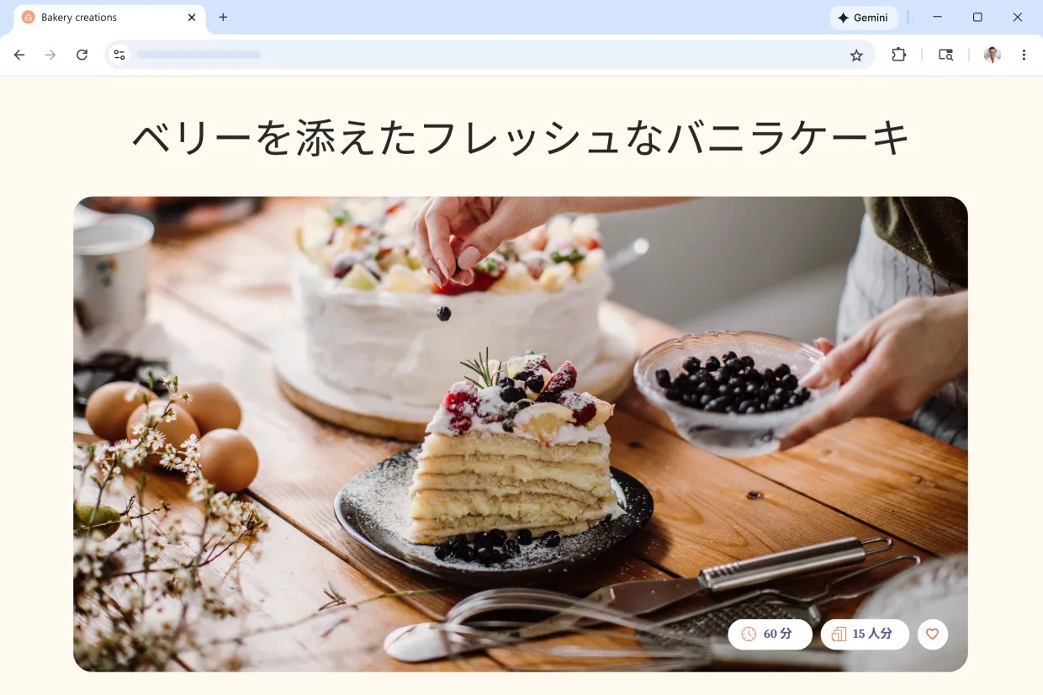
Task: Open the user profile avatar
Action: pyautogui.click(x=993, y=55)
